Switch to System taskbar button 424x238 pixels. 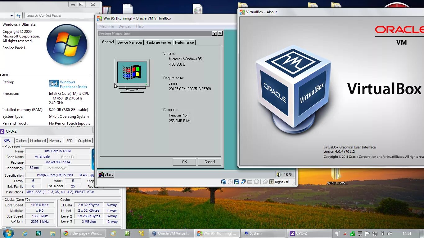click(x=264, y=233)
